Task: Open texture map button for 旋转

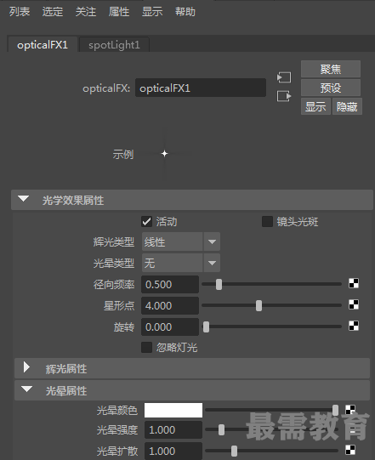Action: [354, 326]
